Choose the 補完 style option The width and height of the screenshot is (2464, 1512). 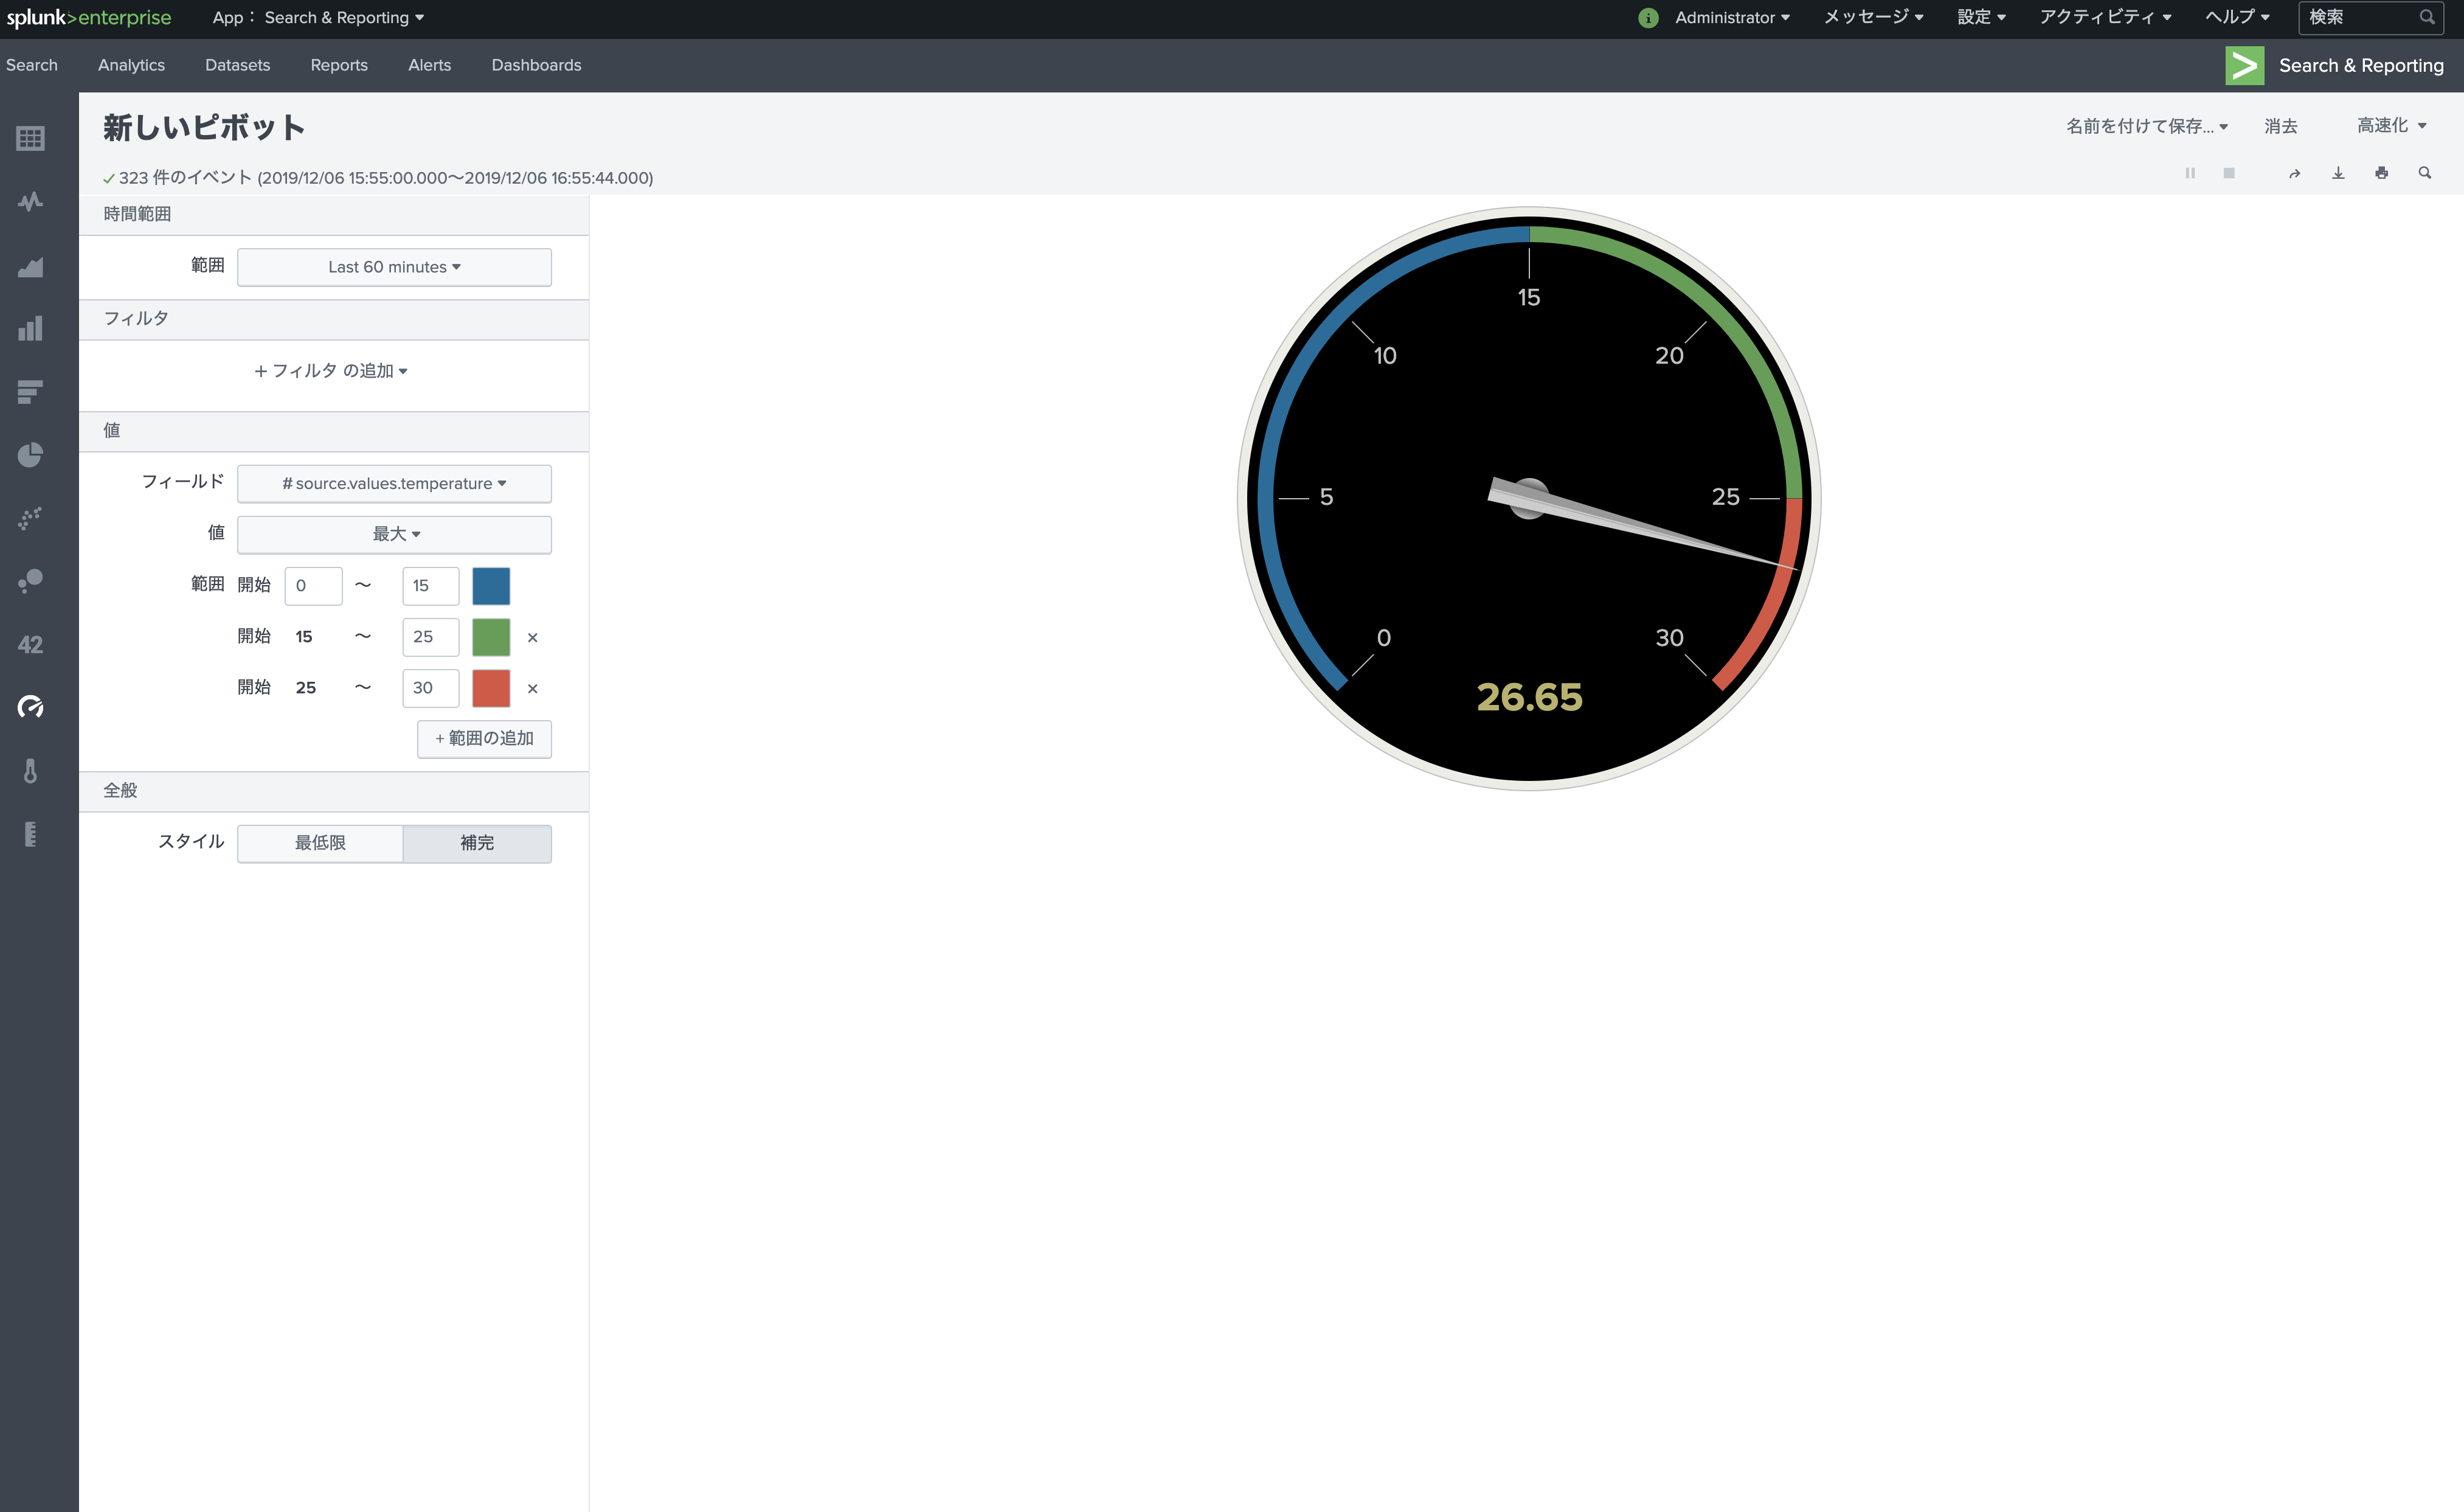pyautogui.click(x=477, y=843)
